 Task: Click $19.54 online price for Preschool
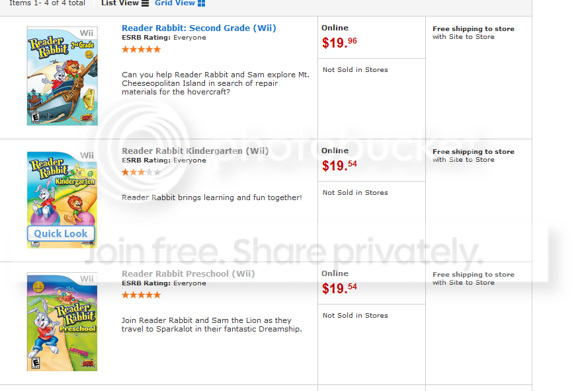[339, 289]
